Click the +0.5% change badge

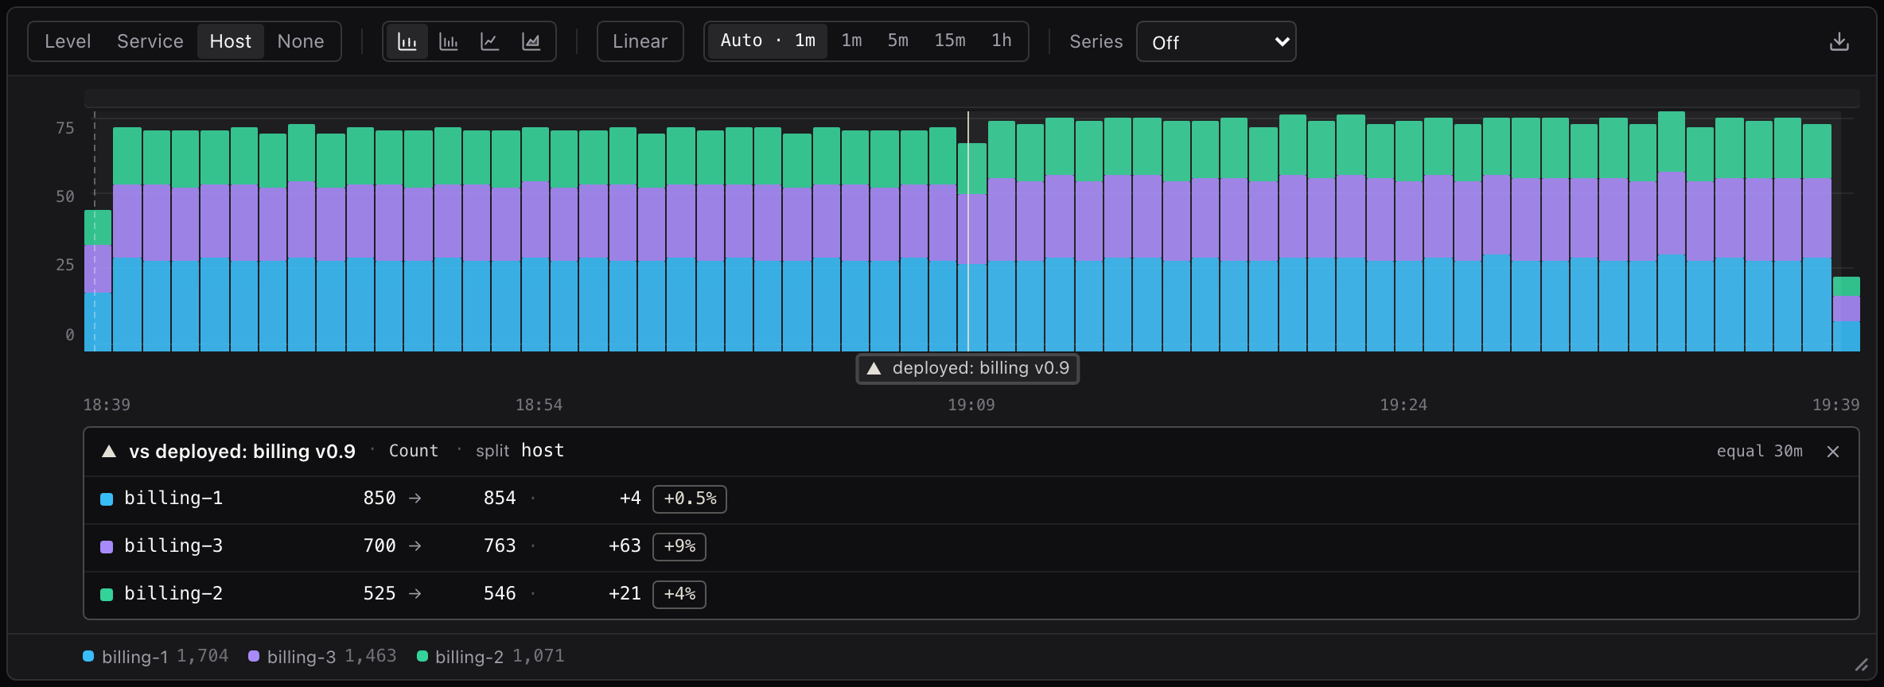(690, 499)
